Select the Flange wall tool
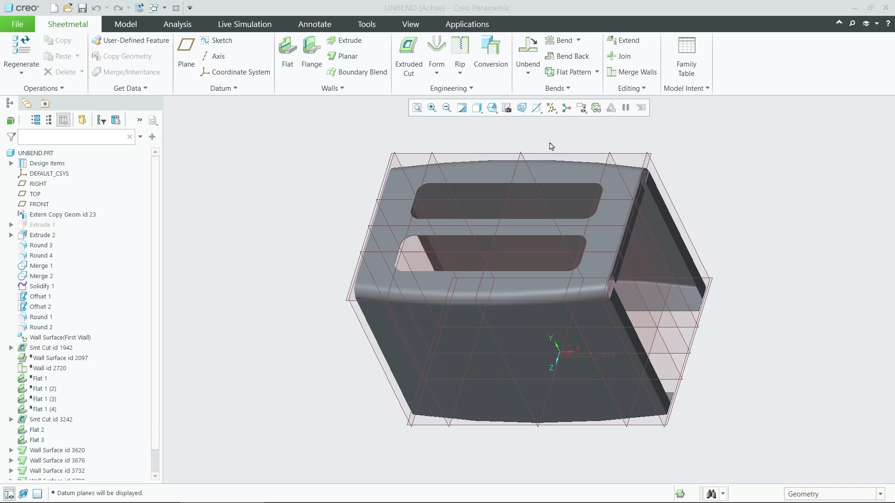 coord(311,51)
